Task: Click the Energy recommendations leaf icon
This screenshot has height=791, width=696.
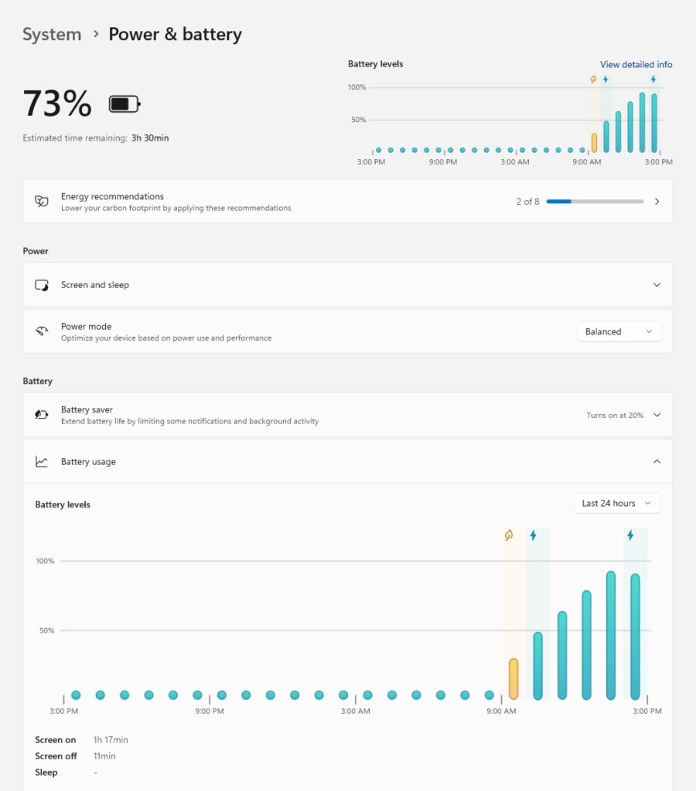Action: click(42, 202)
